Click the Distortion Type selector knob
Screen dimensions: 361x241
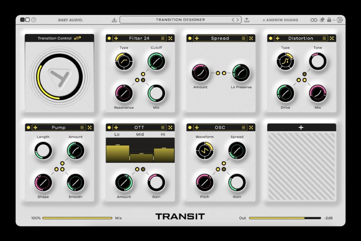click(286, 61)
